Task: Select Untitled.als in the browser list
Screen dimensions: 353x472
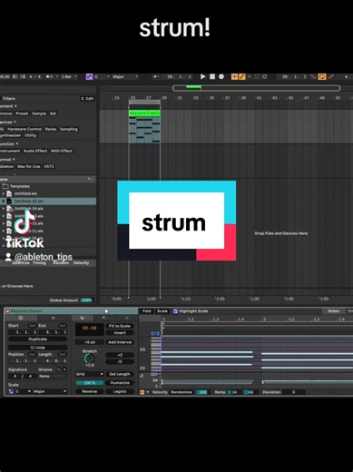Action: click(25, 193)
